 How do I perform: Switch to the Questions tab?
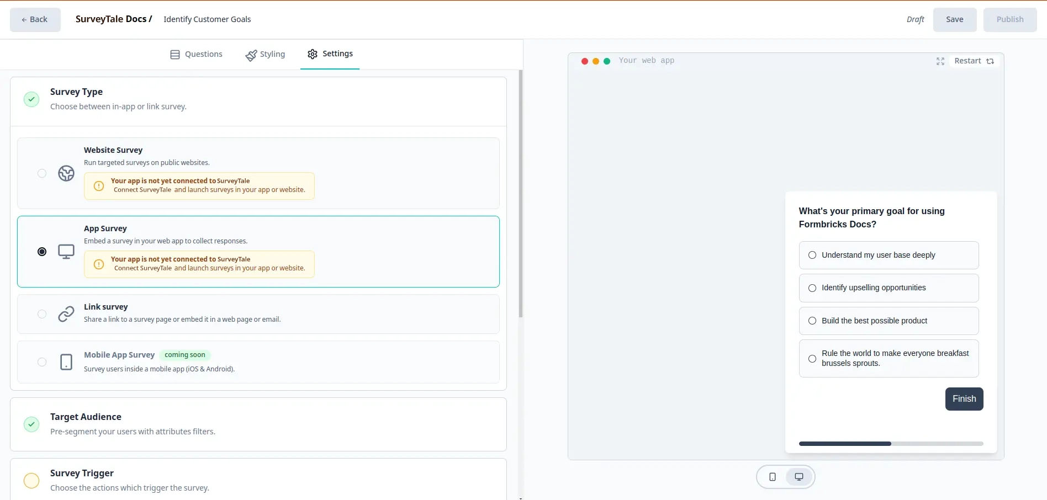pos(196,54)
